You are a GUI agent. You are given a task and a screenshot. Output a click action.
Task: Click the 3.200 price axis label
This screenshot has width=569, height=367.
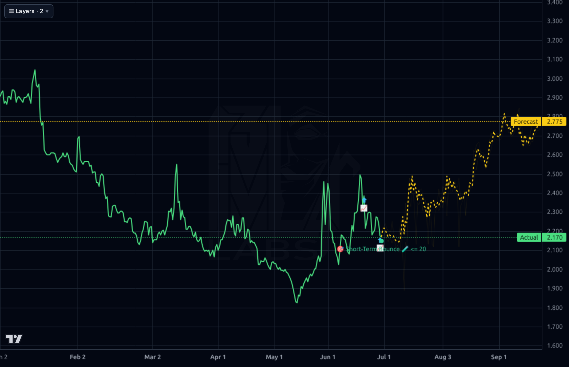click(555, 40)
